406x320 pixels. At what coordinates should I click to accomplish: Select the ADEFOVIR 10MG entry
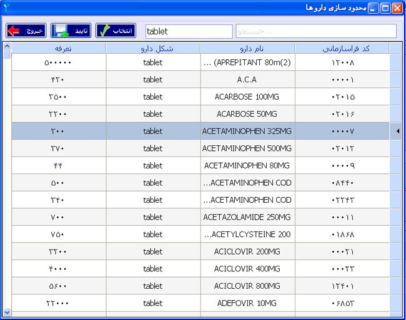pos(247,303)
